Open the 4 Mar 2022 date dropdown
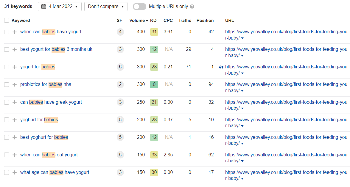This screenshot has height=187, width=350. pos(60,7)
